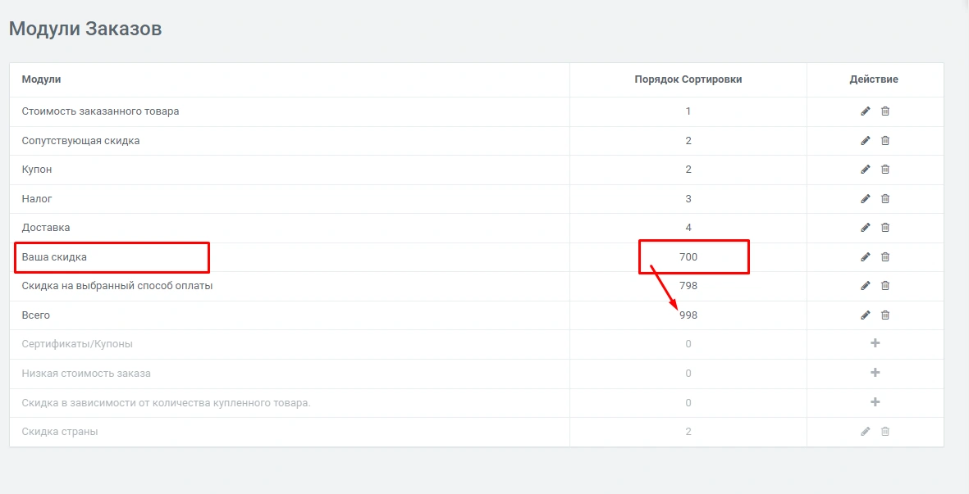This screenshot has width=969, height=494.
Task: Delete the Купон module
Action: click(x=884, y=170)
